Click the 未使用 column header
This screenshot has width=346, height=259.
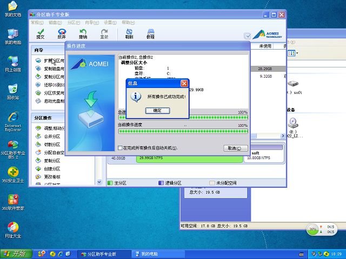(x=265, y=46)
